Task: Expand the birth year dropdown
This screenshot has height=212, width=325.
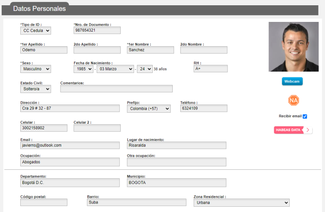Action: (83, 69)
